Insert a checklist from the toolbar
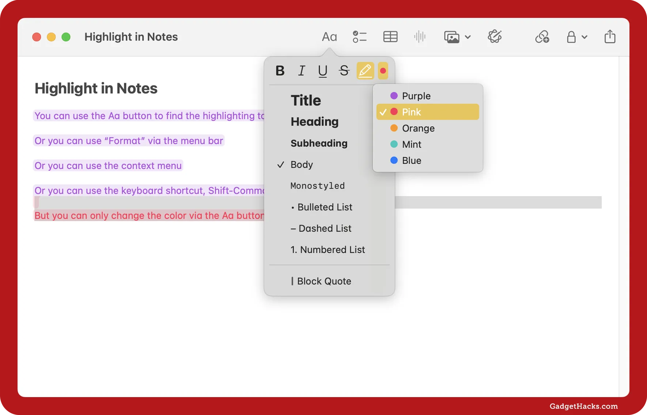Image resolution: width=647 pixels, height=415 pixels. (x=360, y=37)
